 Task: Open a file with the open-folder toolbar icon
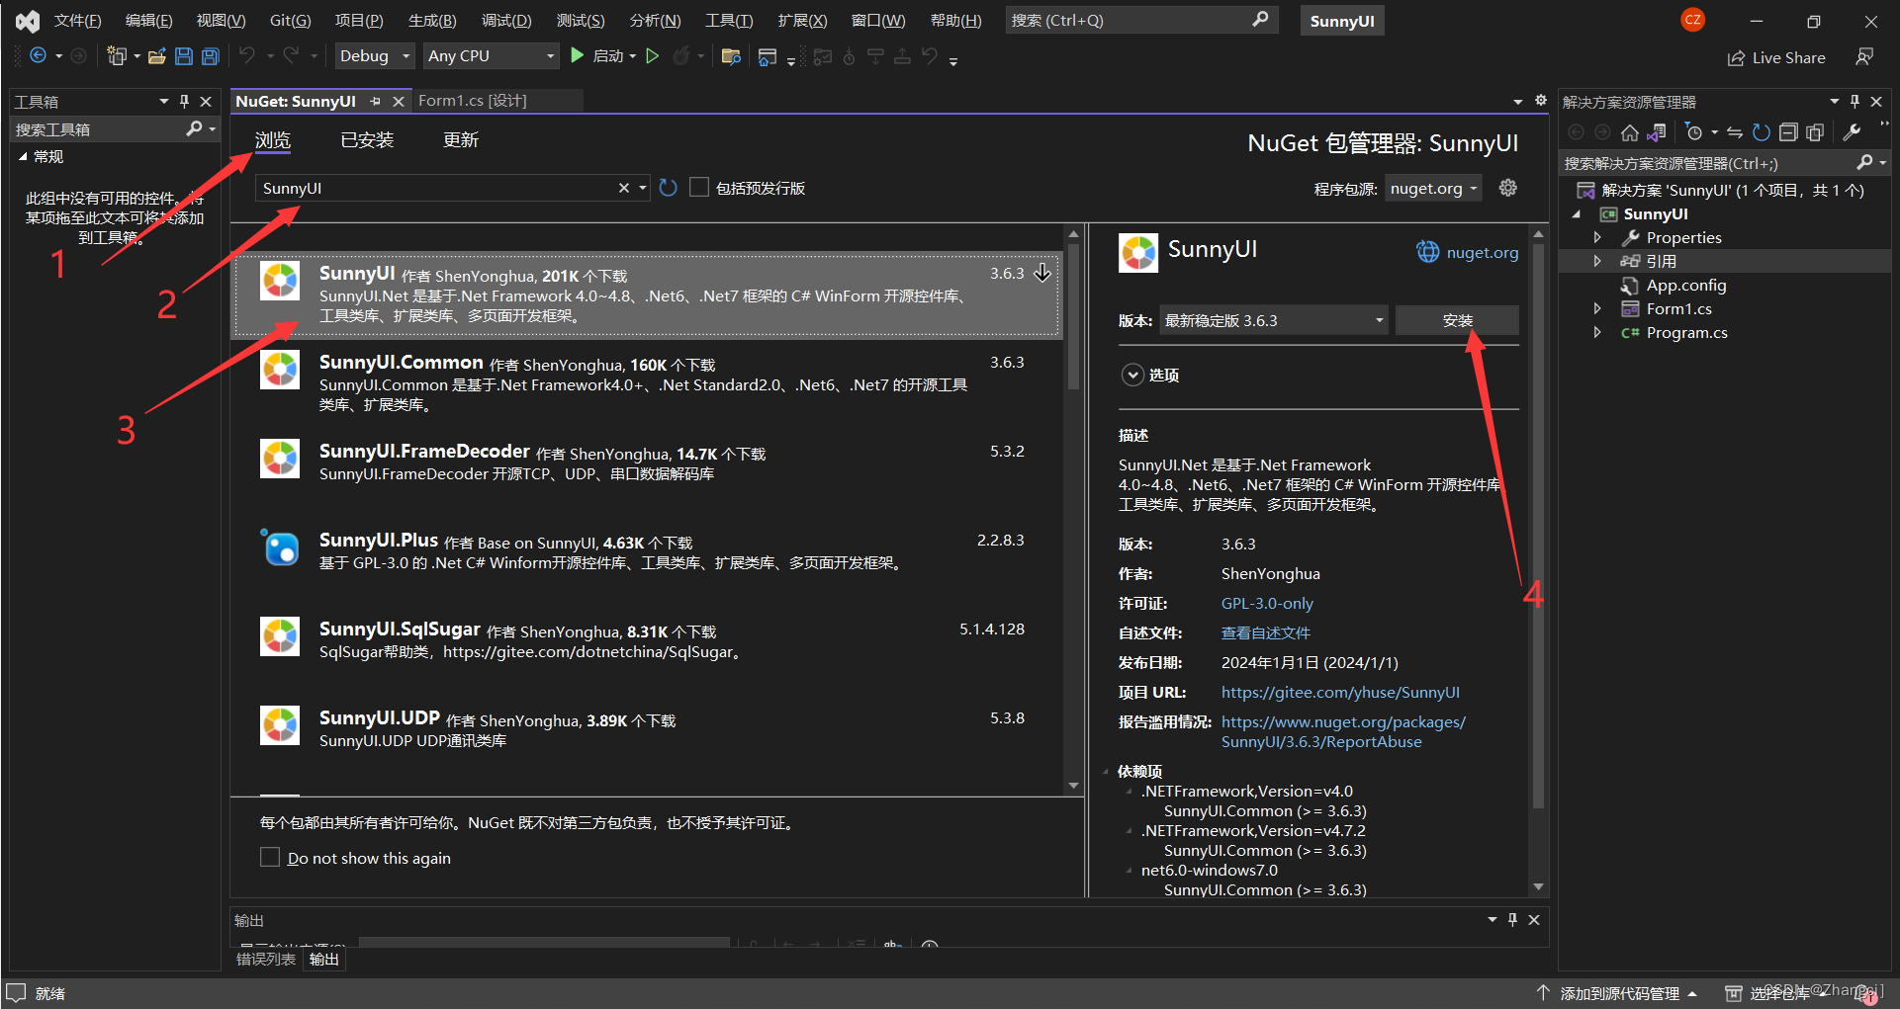point(156,56)
